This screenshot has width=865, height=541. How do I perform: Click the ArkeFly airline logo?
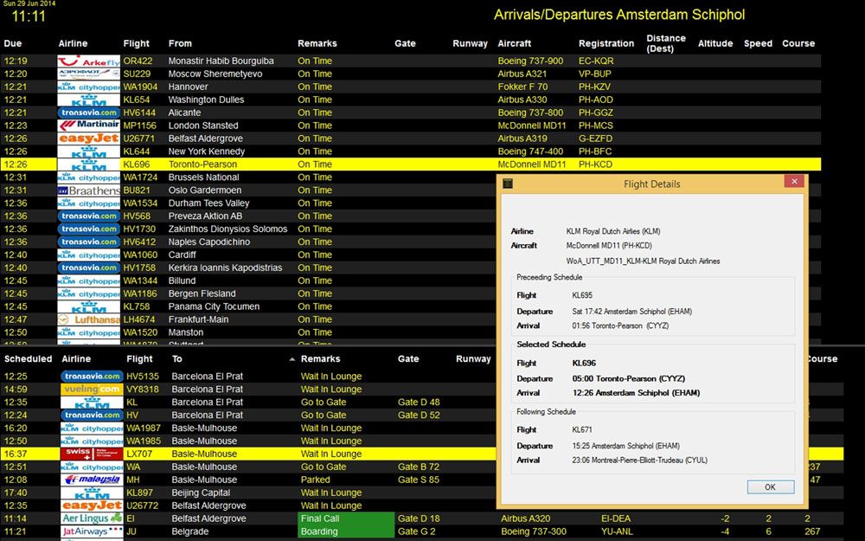tap(88, 61)
